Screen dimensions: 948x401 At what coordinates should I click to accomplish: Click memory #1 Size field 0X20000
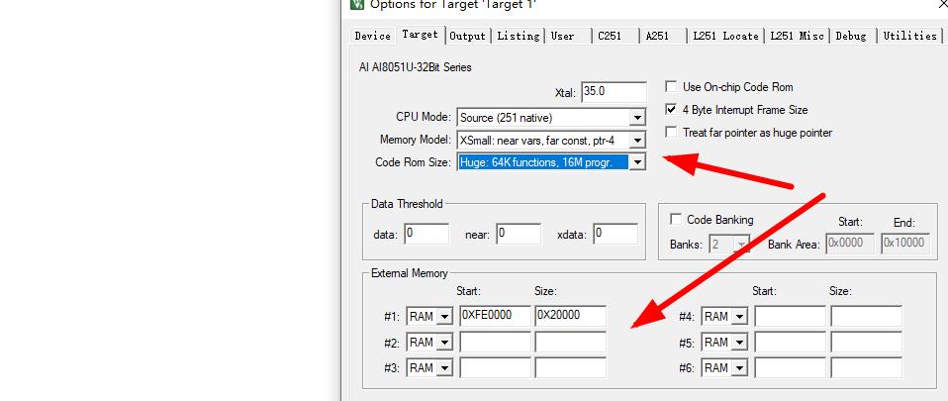tap(570, 316)
